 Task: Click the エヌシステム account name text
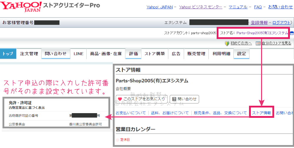(x=176, y=23)
